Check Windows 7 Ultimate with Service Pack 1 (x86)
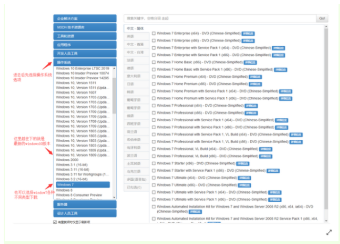The width and height of the screenshot is (340, 244). click(154, 199)
